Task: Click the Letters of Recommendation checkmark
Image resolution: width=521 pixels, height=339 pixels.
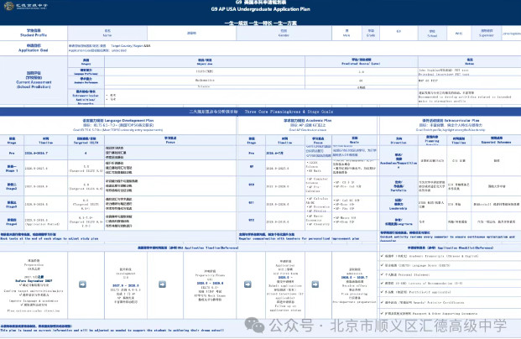Action: pyautogui.click(x=382, y=283)
